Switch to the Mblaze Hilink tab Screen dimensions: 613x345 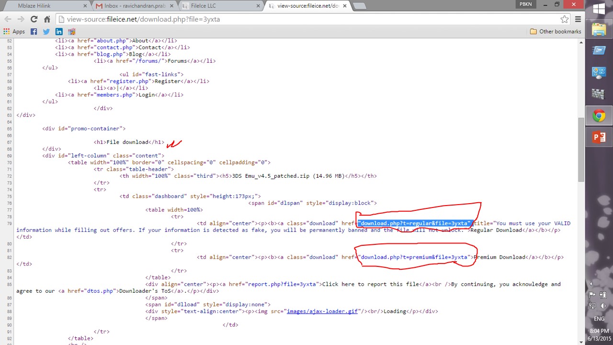[x=45, y=6]
